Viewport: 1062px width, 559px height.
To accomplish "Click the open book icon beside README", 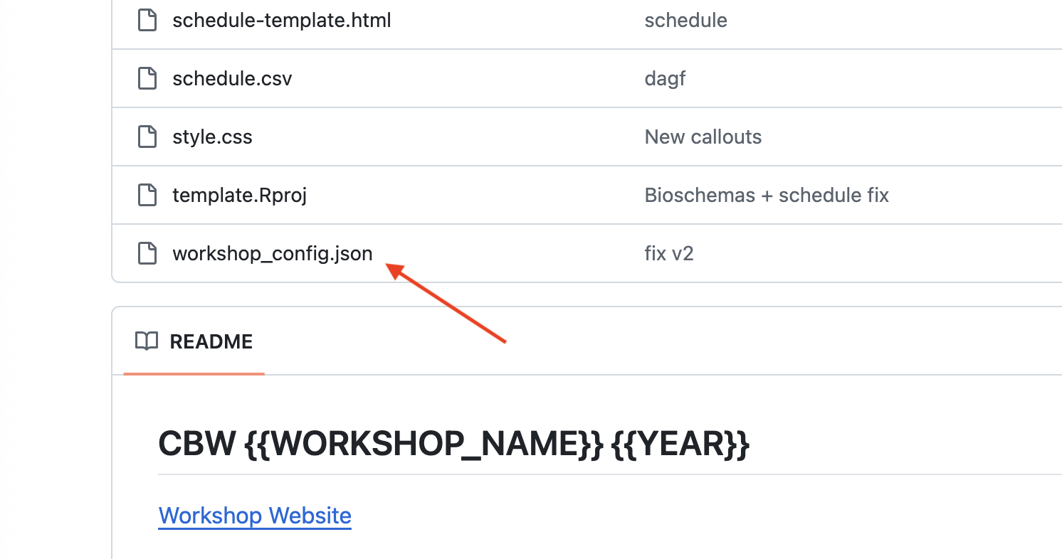I will point(147,342).
